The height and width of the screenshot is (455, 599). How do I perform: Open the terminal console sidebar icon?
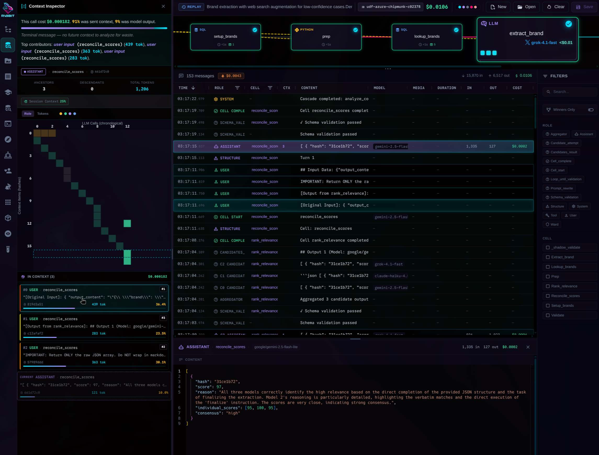8,124
